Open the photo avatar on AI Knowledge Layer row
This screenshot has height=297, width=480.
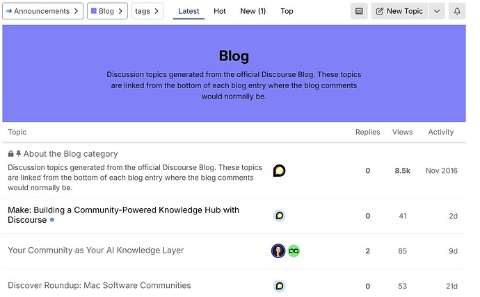(x=278, y=251)
